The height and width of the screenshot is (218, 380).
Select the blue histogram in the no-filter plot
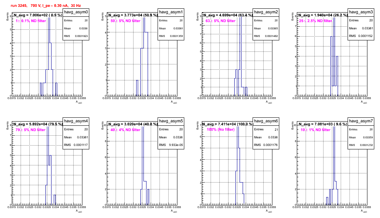point(240,165)
